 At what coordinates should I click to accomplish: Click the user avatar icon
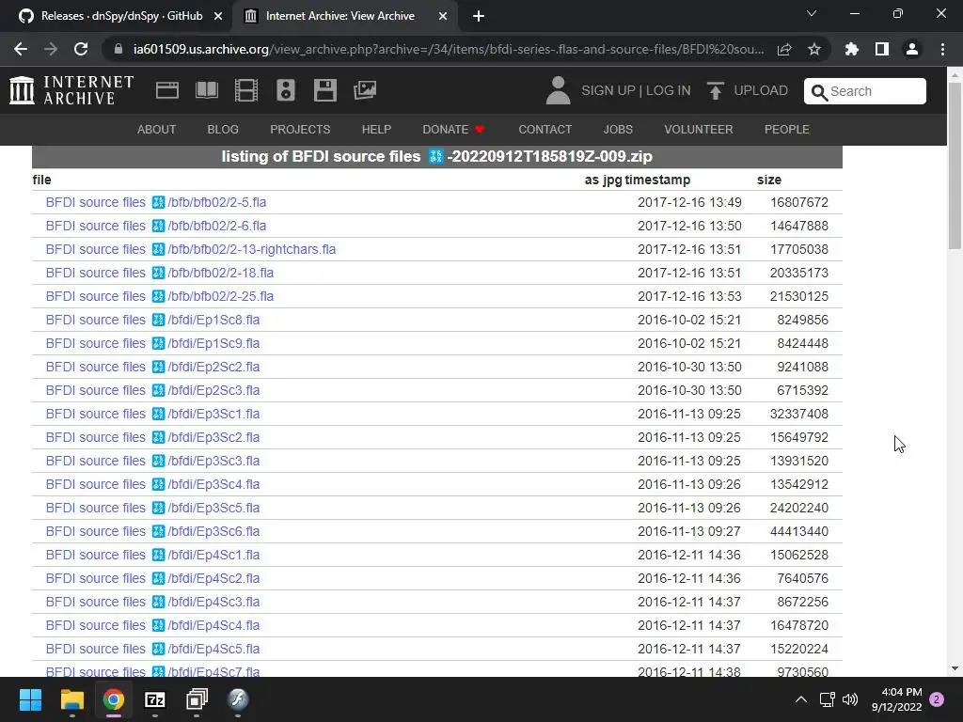pyautogui.click(x=558, y=90)
